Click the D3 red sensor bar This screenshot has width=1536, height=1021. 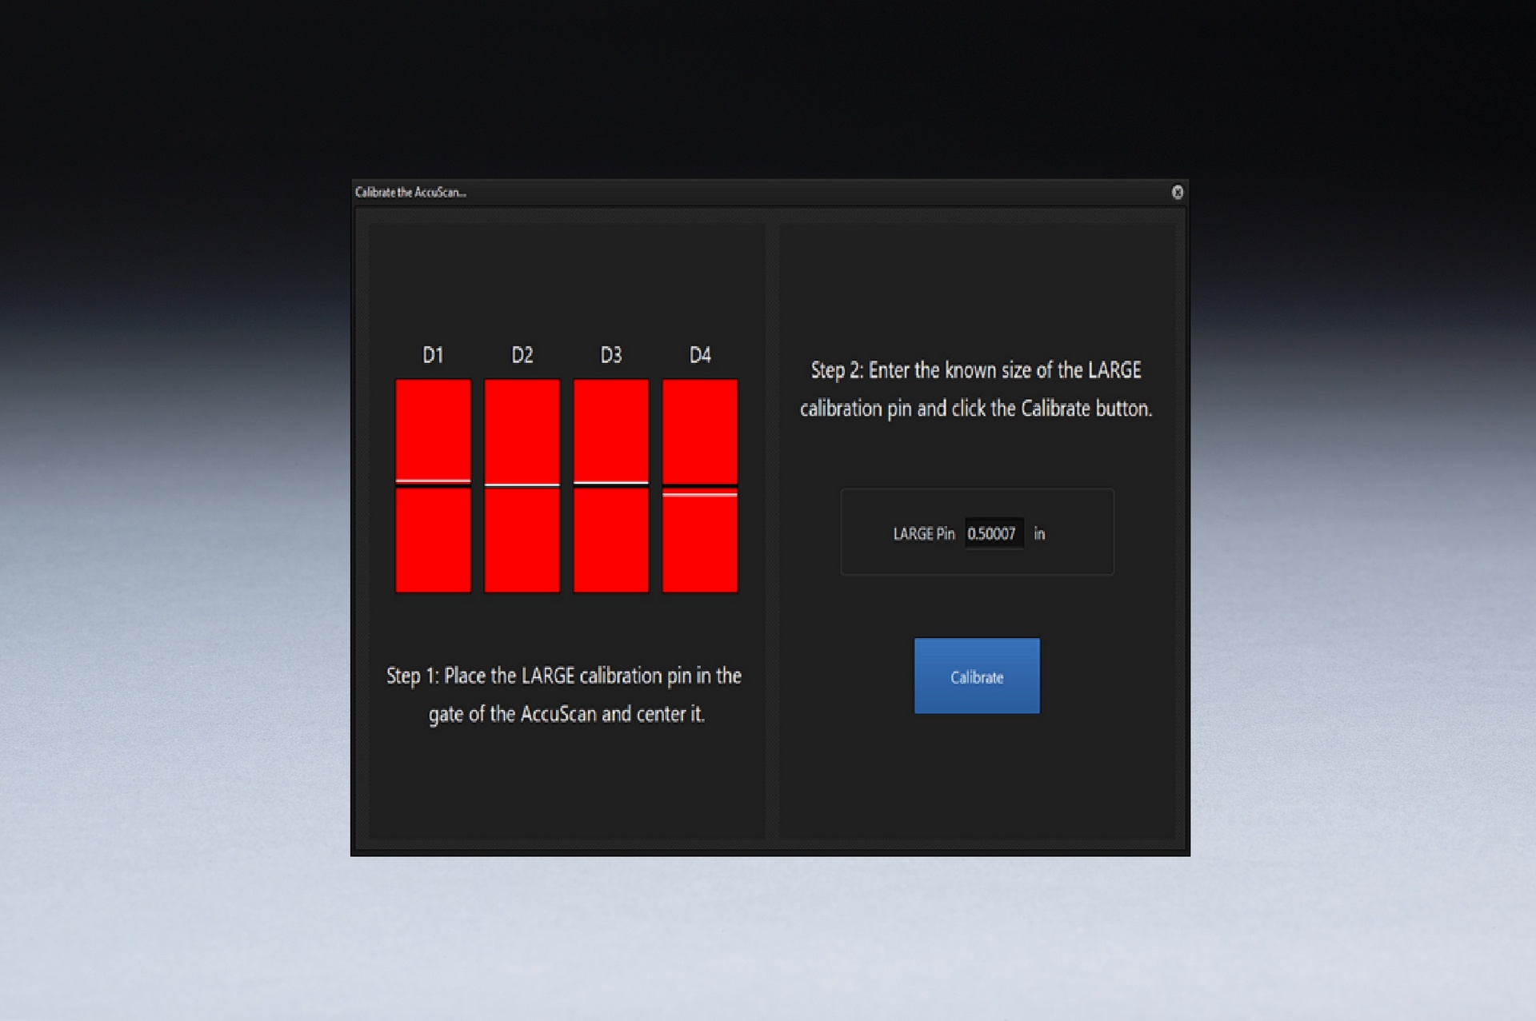click(x=610, y=485)
